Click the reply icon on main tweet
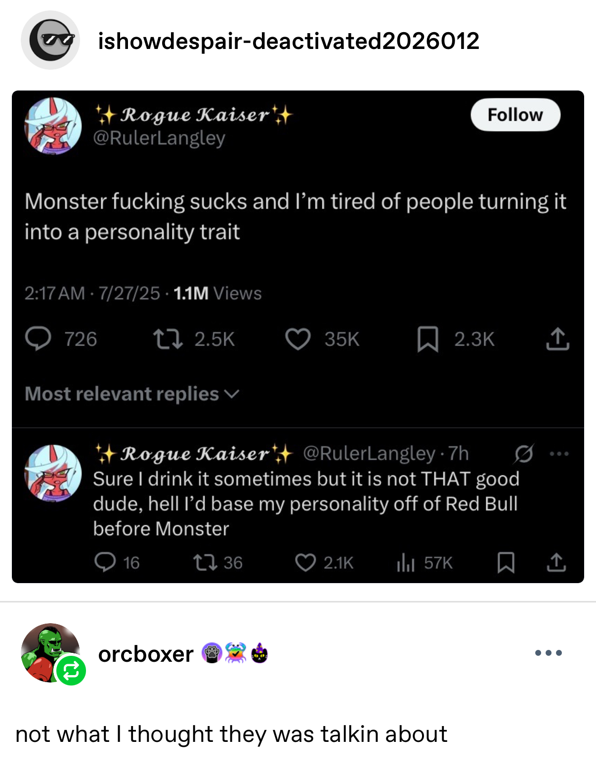This screenshot has width=596, height=776. point(38,339)
